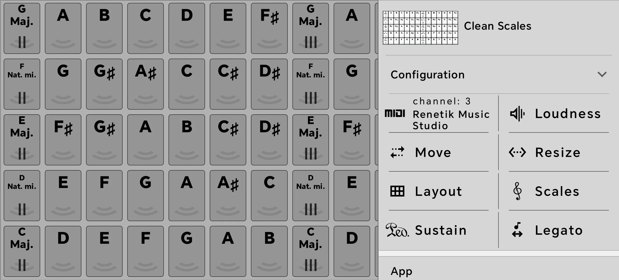This screenshot has width=619, height=280.
Task: Click the Clean Scales preset thumbnail
Action: pos(420,28)
